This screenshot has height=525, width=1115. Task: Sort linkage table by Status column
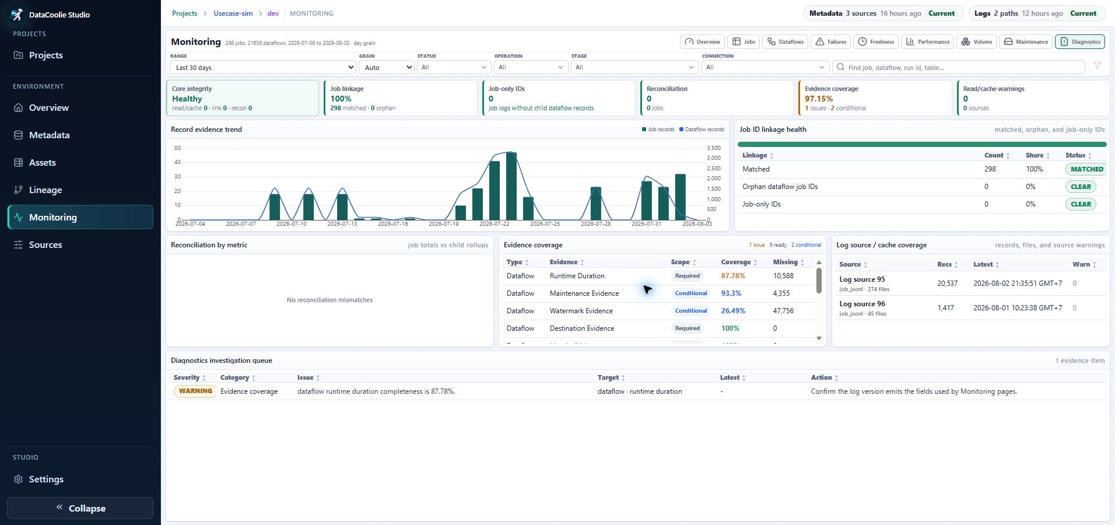1078,155
